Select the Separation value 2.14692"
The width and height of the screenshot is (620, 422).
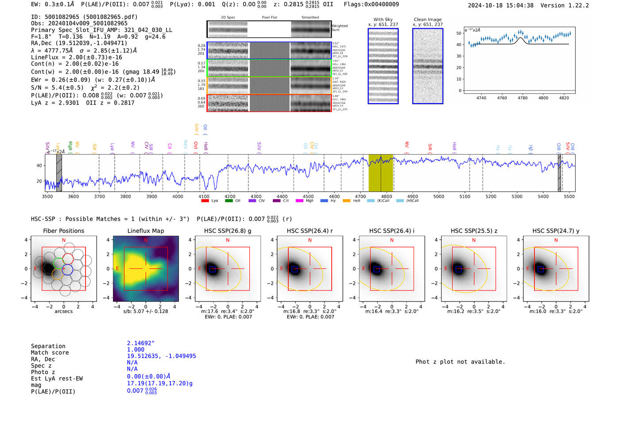pyautogui.click(x=141, y=343)
